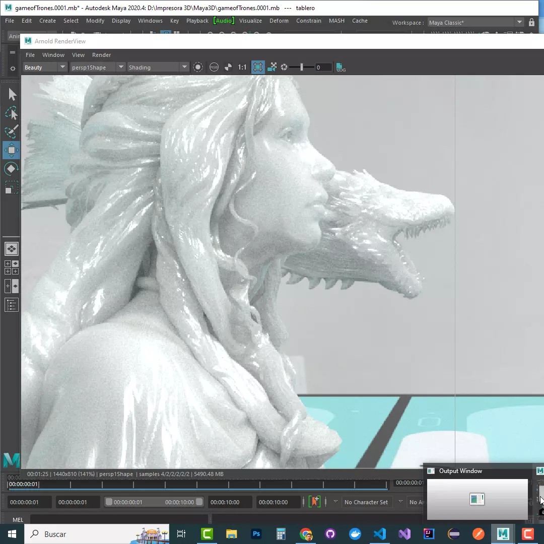Open the Deform menu
The width and height of the screenshot is (544, 544).
(279, 21)
